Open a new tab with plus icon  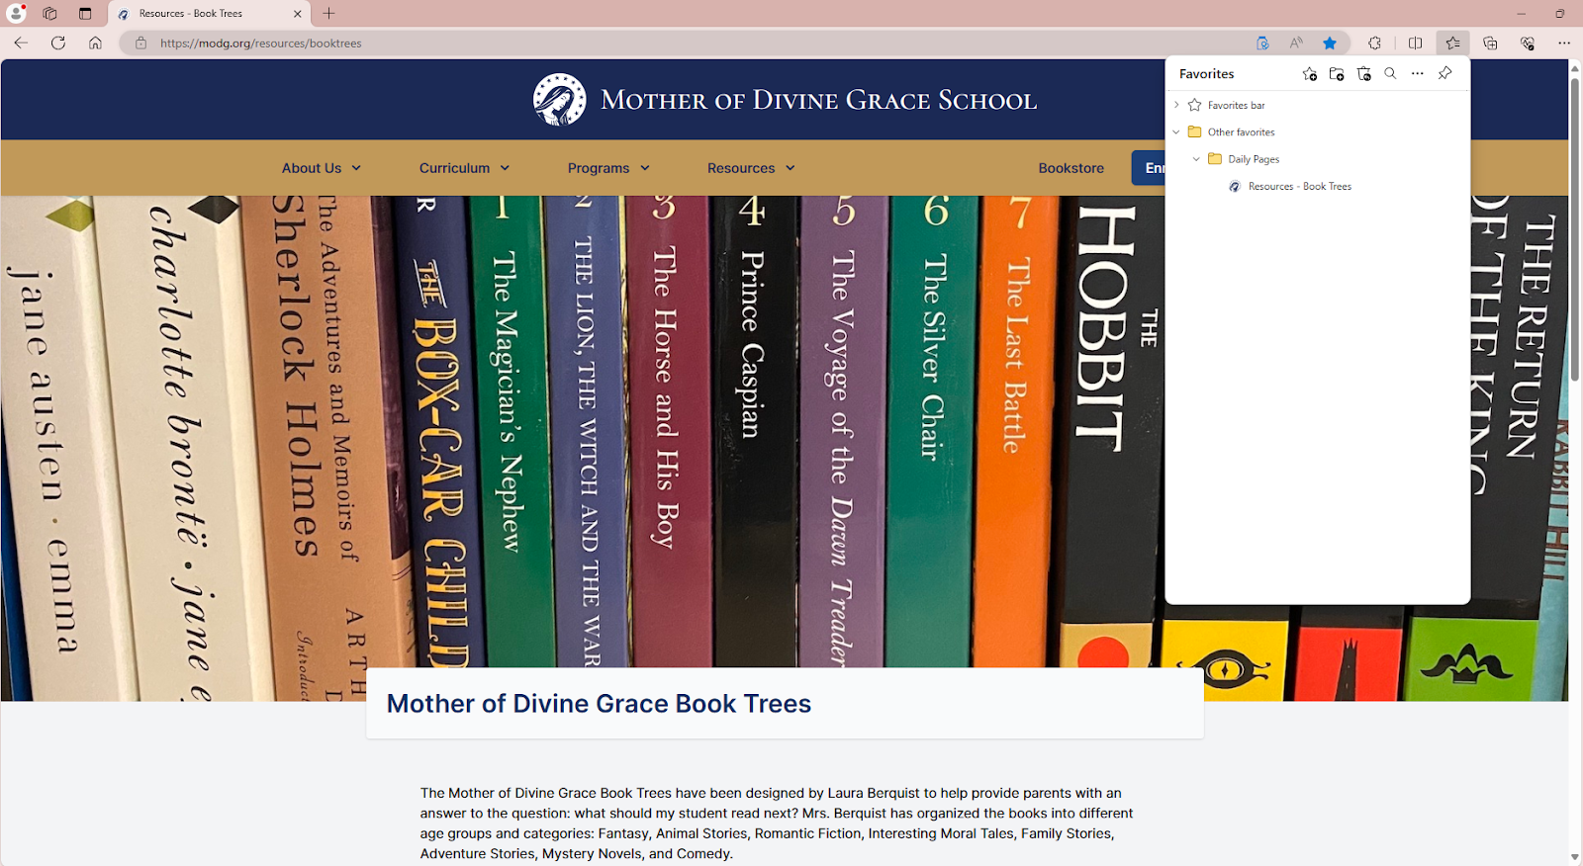[x=329, y=14]
